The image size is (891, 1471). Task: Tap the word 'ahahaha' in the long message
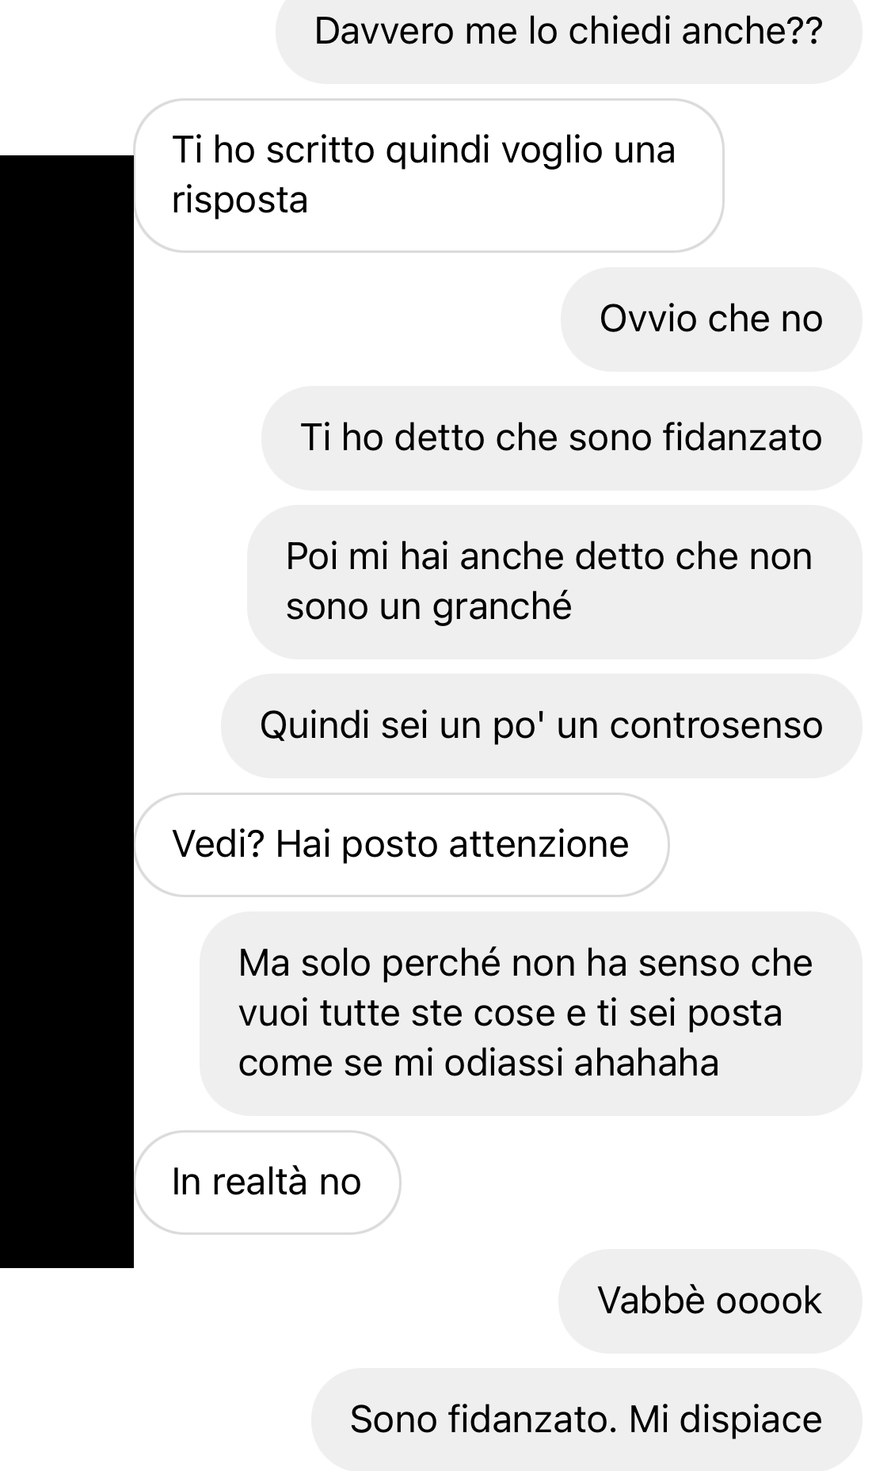pyautogui.click(x=646, y=1063)
